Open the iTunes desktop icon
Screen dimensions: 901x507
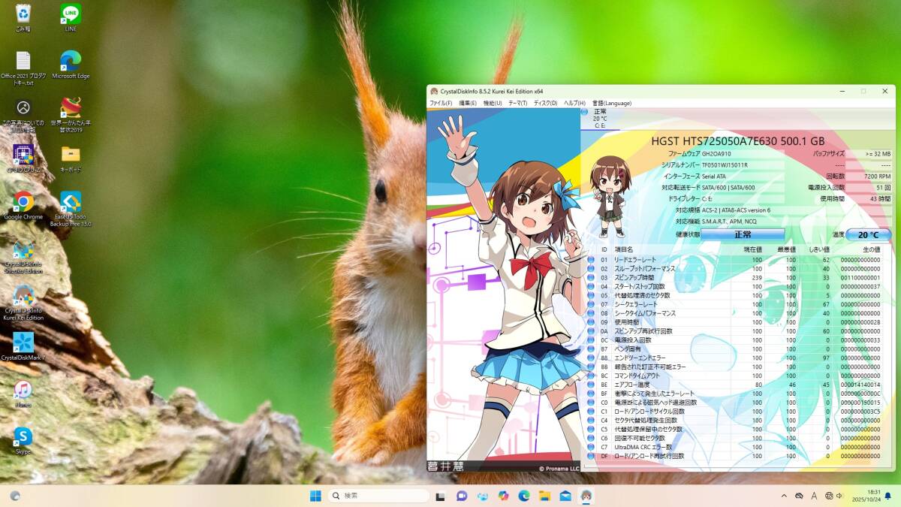23,390
